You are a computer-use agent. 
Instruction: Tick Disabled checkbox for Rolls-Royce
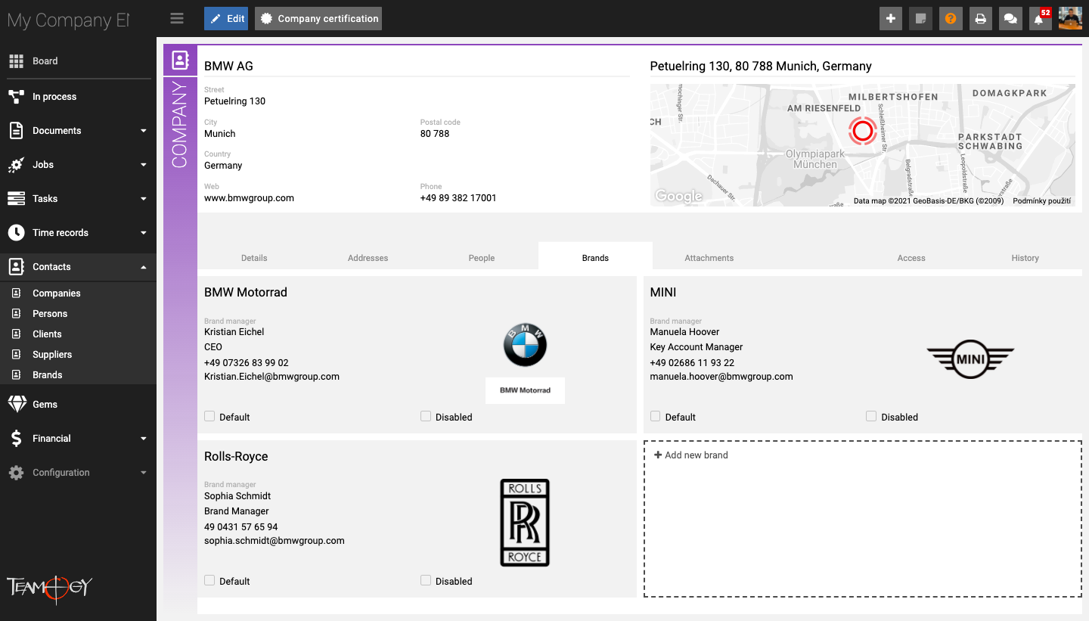tap(426, 580)
